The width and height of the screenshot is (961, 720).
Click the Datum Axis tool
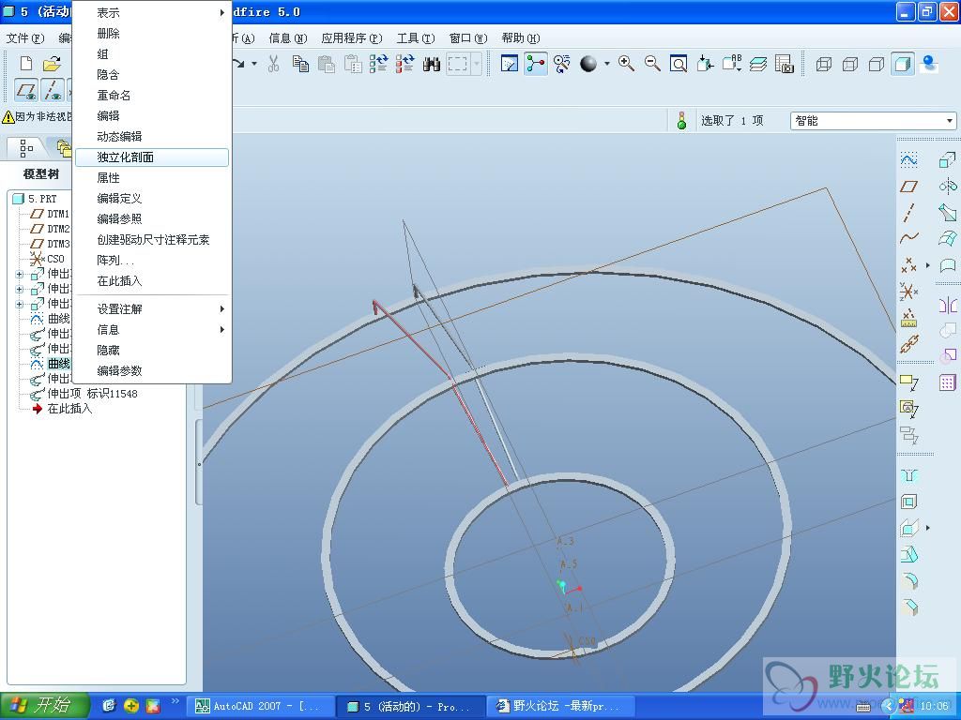[x=908, y=213]
